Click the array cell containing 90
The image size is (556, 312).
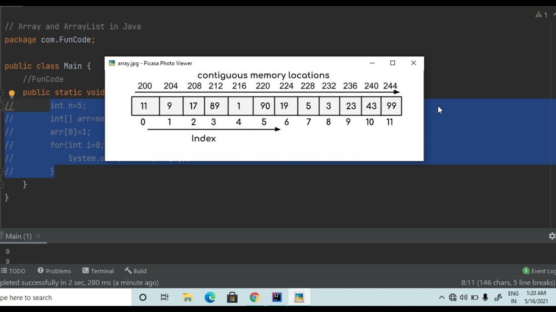click(x=265, y=106)
